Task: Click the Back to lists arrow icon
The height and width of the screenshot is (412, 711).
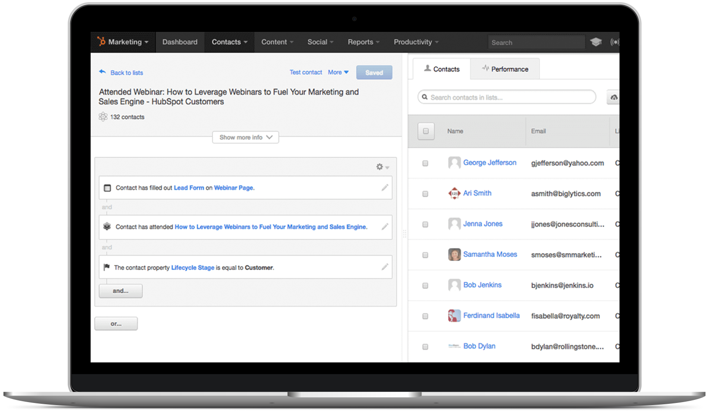Action: [102, 72]
